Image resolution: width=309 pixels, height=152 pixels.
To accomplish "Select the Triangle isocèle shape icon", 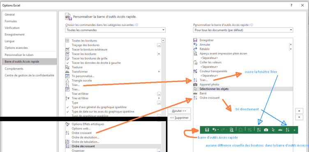I will tap(67, 81).
